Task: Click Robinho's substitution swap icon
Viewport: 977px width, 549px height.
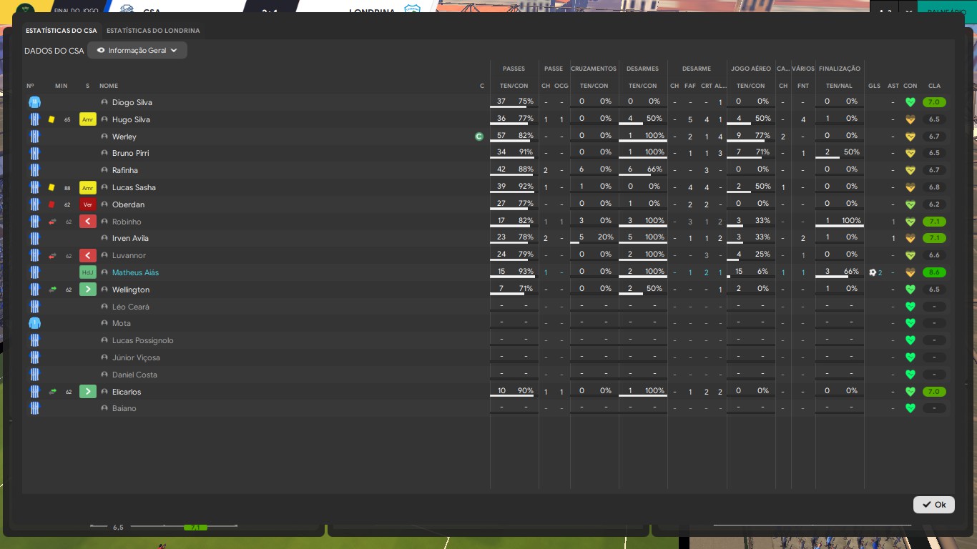Action: pos(52,222)
